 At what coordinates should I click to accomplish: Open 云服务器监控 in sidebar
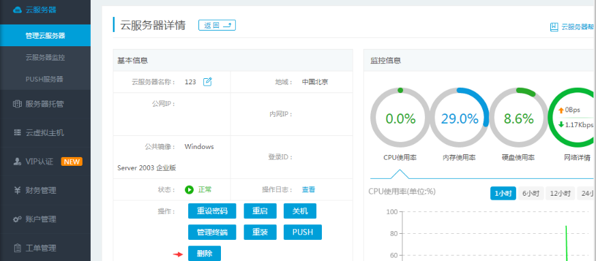pyautogui.click(x=45, y=58)
